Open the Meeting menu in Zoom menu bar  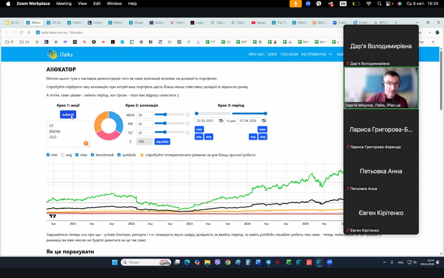click(64, 3)
